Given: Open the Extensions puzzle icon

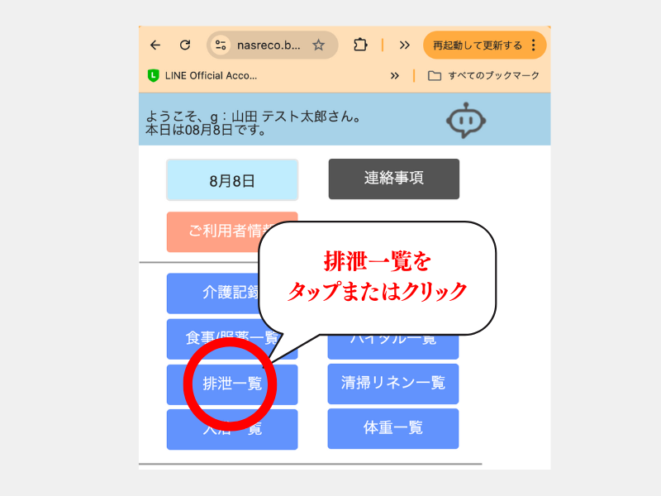Looking at the screenshot, I should [359, 45].
